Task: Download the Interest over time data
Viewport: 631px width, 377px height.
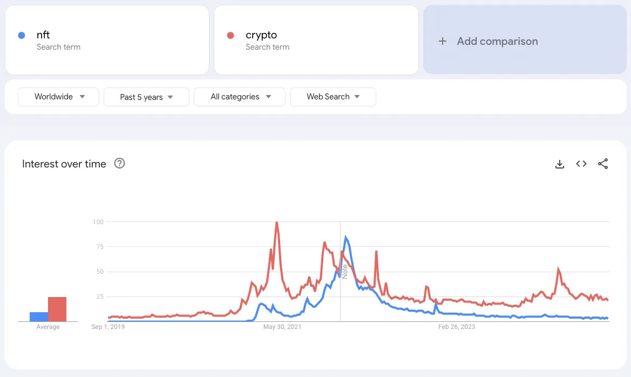Action: coord(560,164)
